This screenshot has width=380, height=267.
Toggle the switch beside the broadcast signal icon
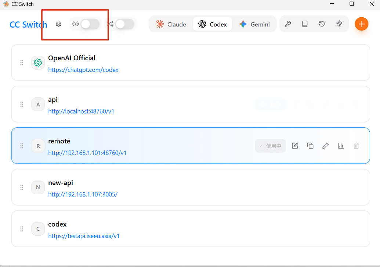tap(90, 24)
